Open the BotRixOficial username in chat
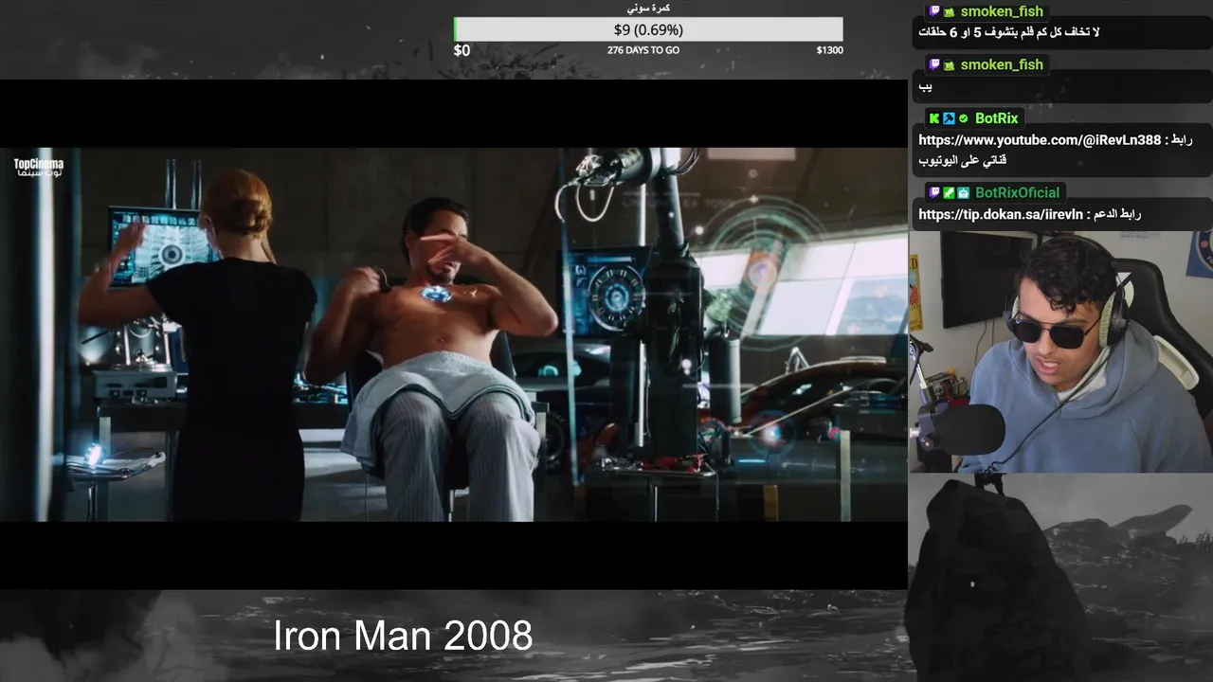Image resolution: width=1213 pixels, height=682 pixels. click(1017, 192)
